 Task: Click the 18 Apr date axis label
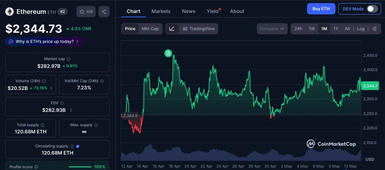click(174, 166)
